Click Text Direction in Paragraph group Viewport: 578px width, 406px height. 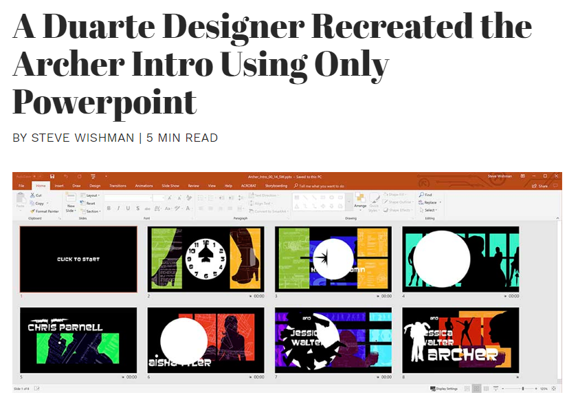(x=264, y=195)
